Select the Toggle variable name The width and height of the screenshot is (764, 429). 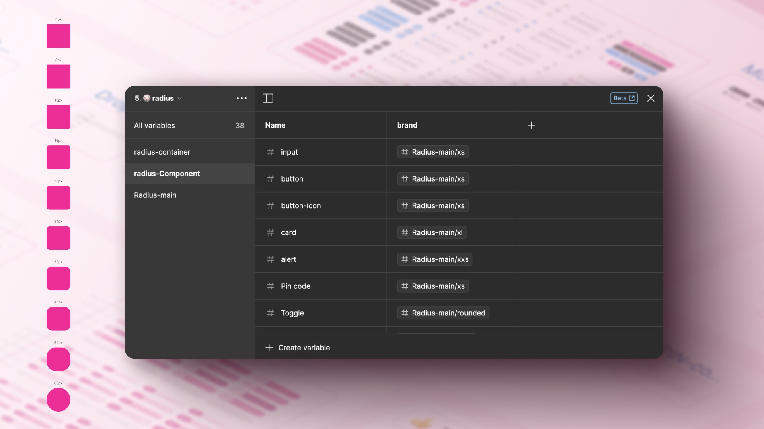coord(292,313)
